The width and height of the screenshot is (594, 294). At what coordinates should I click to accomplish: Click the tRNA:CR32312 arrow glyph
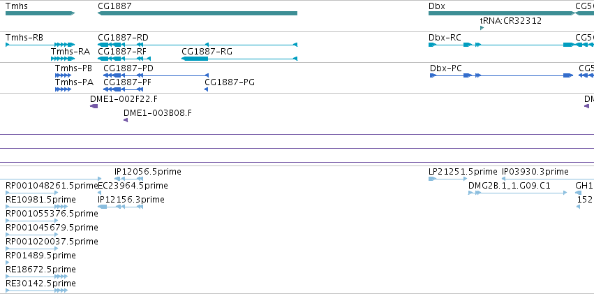coord(482,28)
